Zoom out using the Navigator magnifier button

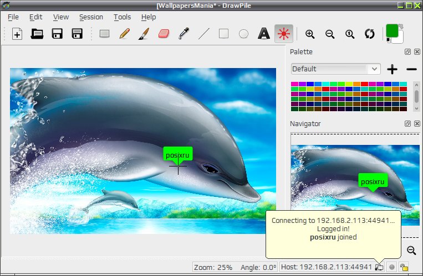[x=411, y=250]
